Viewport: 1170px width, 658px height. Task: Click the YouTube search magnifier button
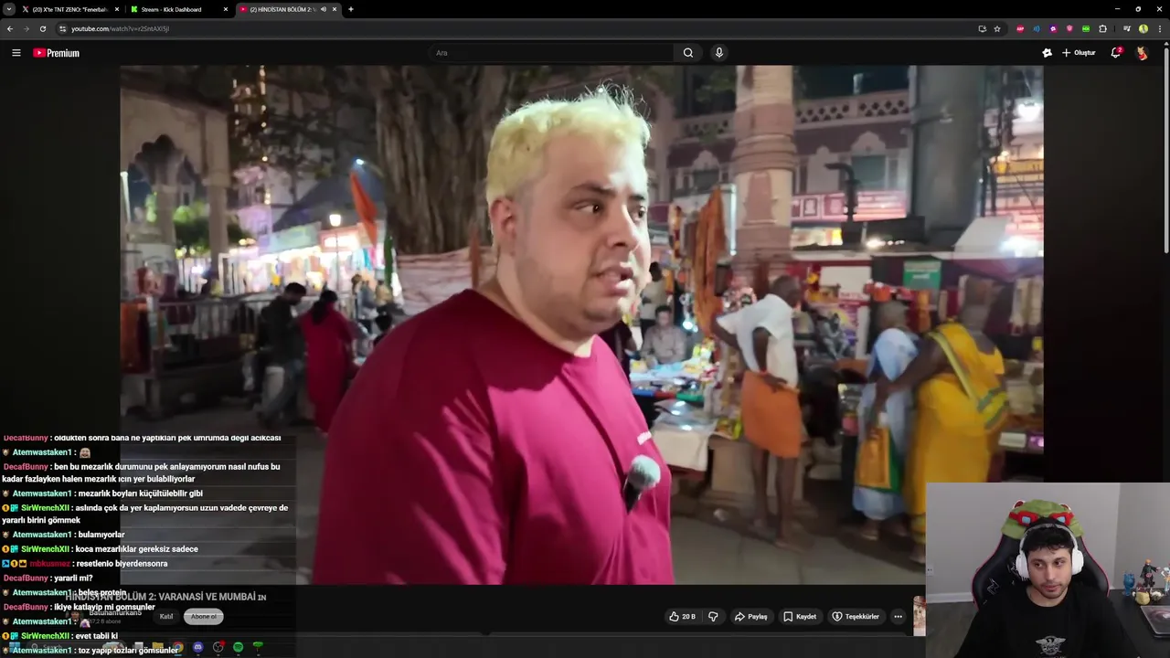coord(688,53)
